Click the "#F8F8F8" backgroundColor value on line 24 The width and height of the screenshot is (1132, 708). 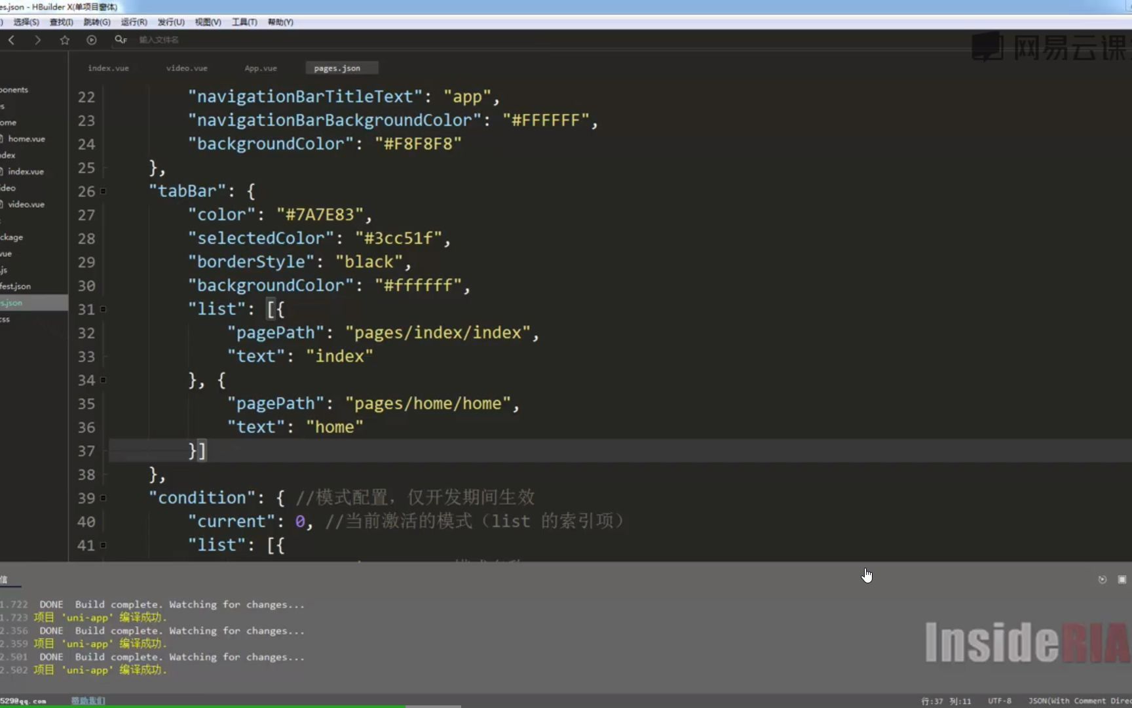(418, 144)
